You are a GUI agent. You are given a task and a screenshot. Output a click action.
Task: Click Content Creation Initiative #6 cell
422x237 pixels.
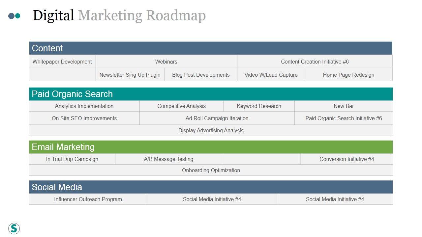(x=315, y=62)
